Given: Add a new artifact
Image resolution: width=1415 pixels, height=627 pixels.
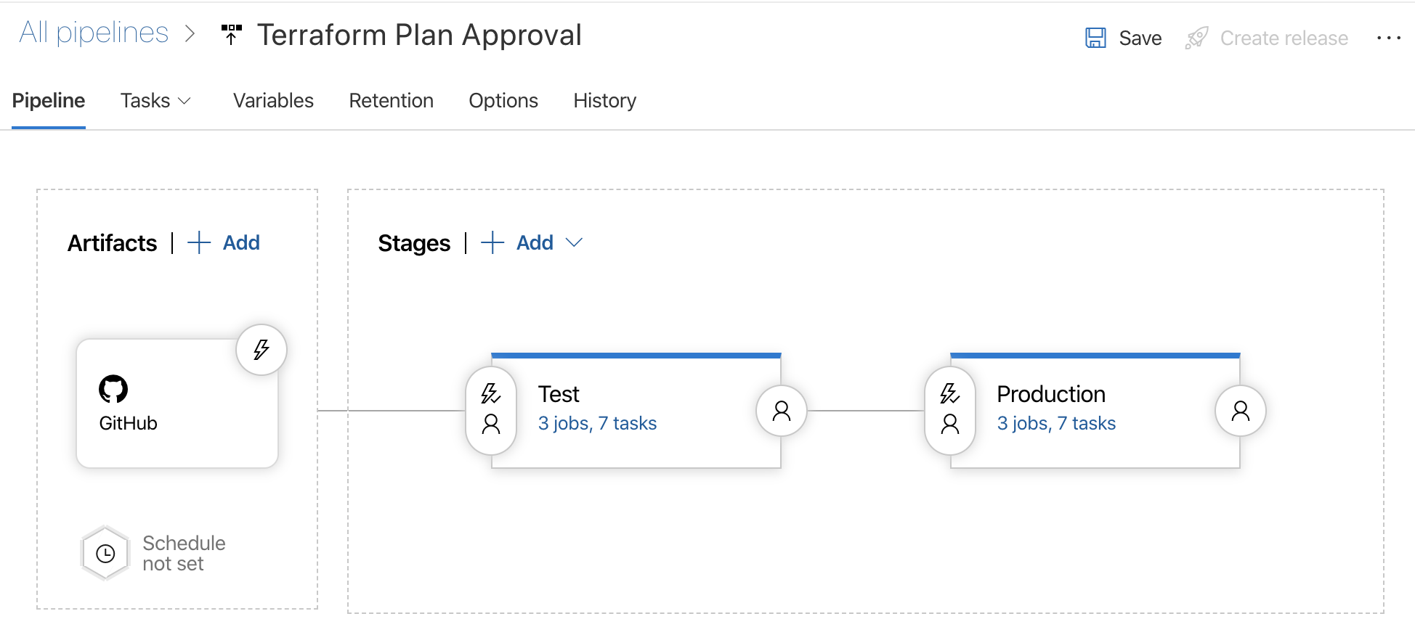Looking at the screenshot, I should [224, 242].
